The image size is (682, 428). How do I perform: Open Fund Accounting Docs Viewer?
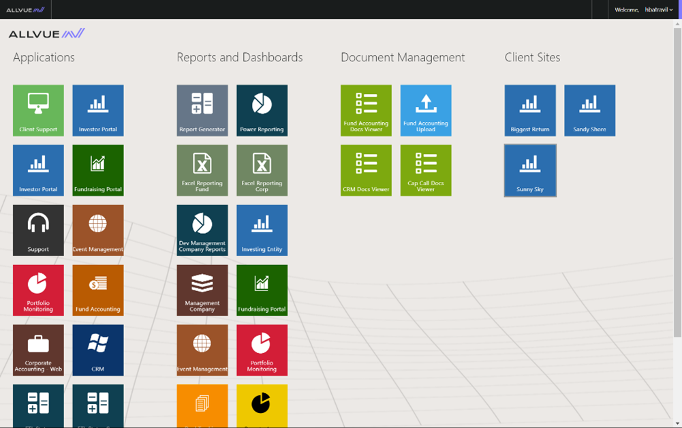tap(366, 110)
